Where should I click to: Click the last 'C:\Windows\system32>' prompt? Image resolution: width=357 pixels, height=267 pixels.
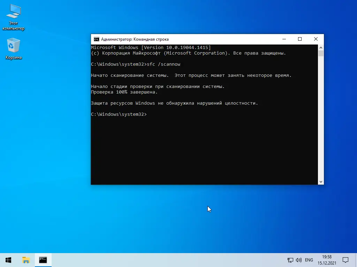[x=119, y=114]
